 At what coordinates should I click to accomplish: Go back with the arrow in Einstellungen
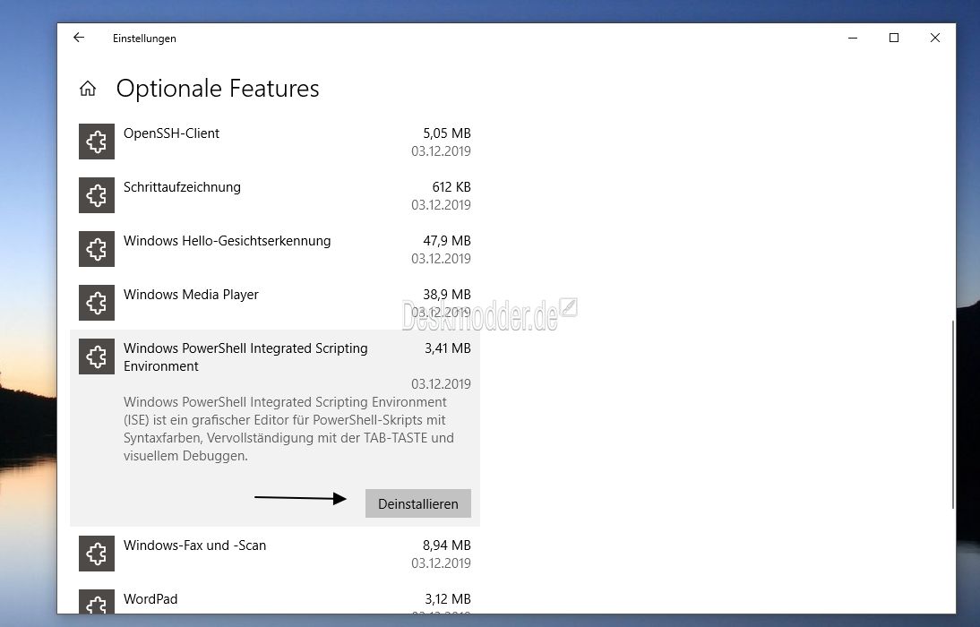tap(79, 38)
